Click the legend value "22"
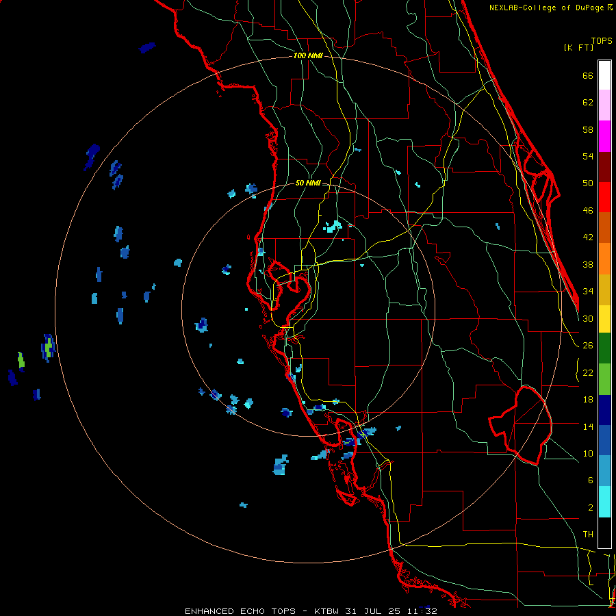 click(x=588, y=372)
